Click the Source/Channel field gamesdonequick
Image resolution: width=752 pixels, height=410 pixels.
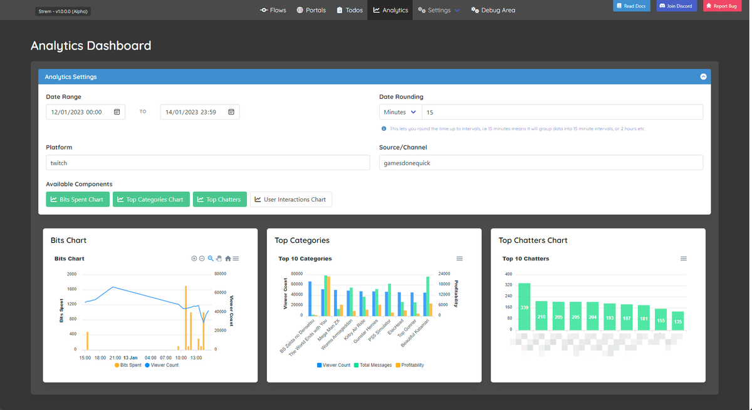coord(541,163)
